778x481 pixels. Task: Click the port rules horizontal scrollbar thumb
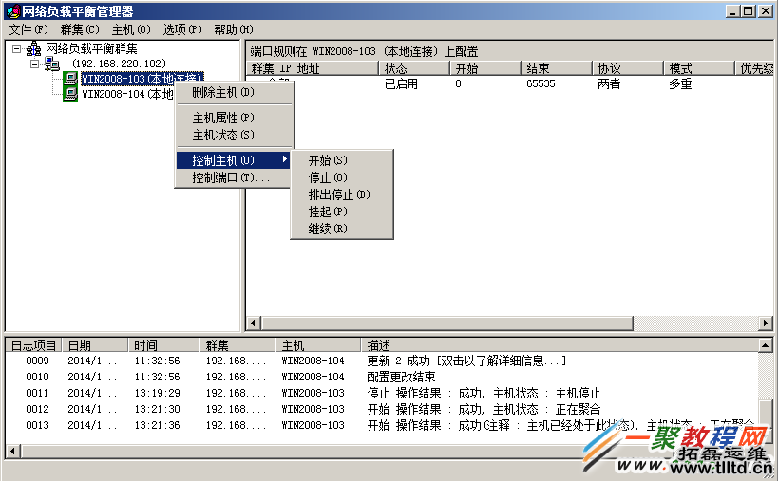[447, 323]
